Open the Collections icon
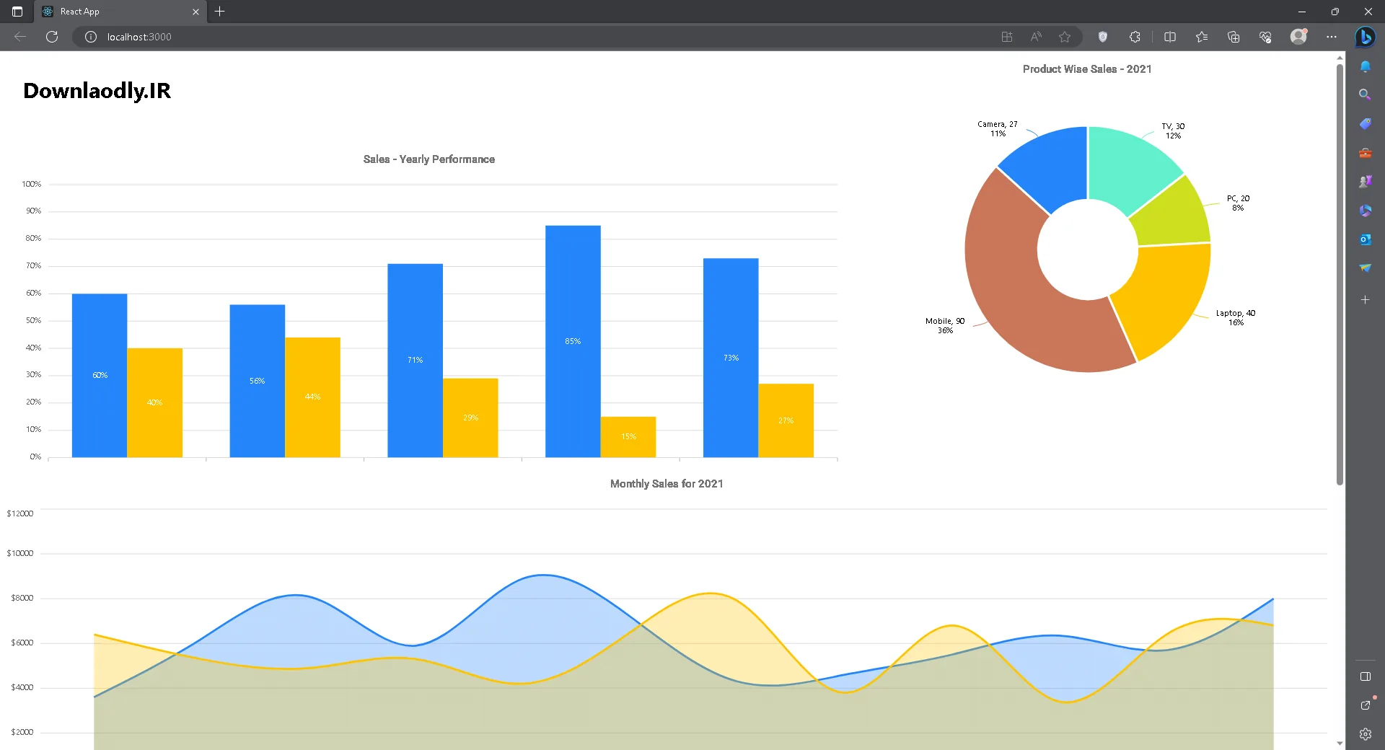Image resolution: width=1385 pixels, height=750 pixels. 1234,37
